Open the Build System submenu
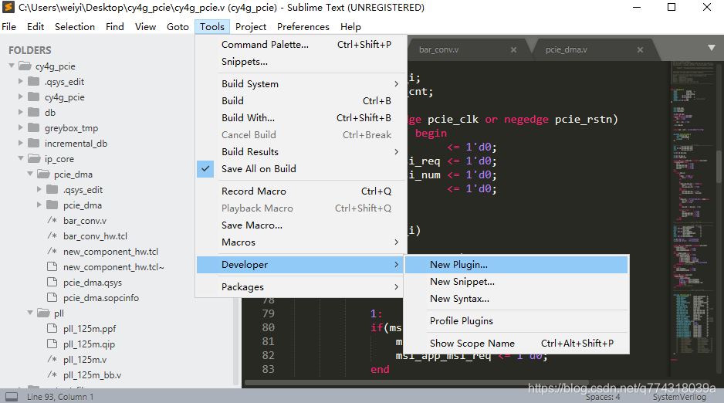The height and width of the screenshot is (403, 724). [x=302, y=83]
